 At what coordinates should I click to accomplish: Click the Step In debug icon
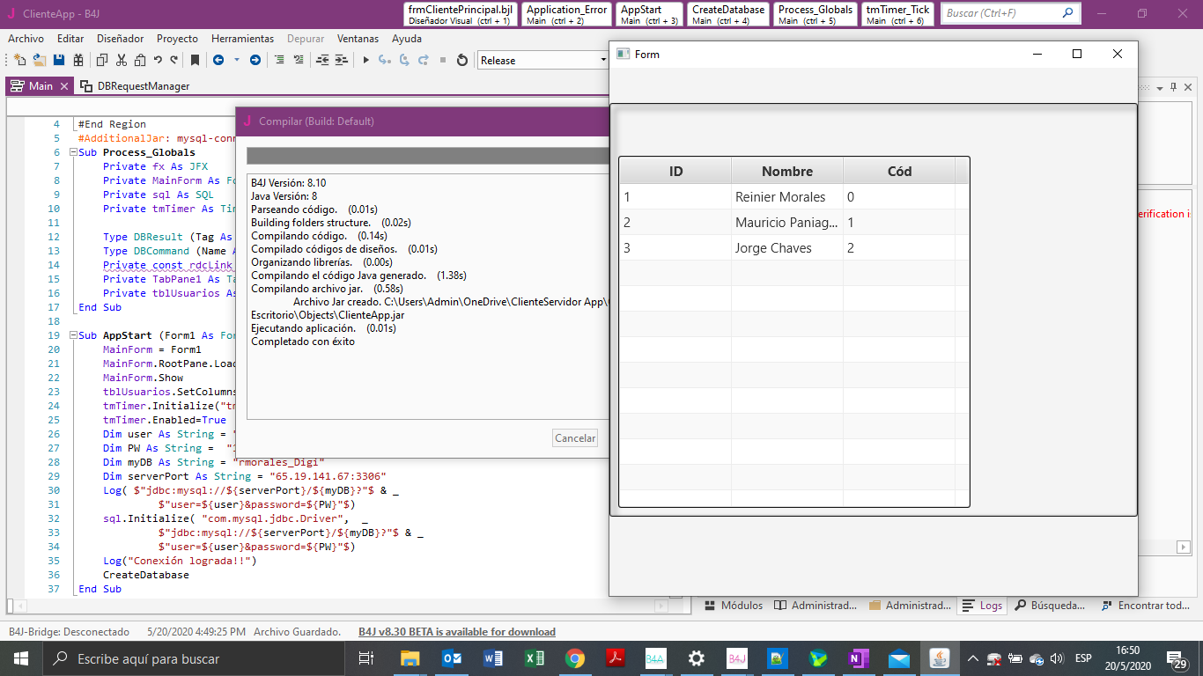tap(384, 60)
